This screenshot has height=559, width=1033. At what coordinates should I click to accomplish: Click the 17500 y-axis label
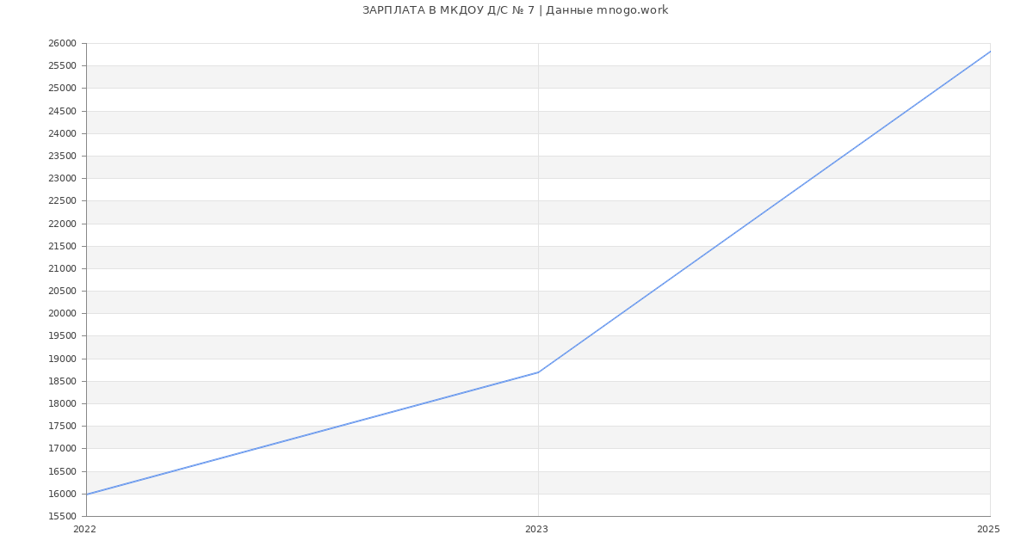tap(63, 427)
